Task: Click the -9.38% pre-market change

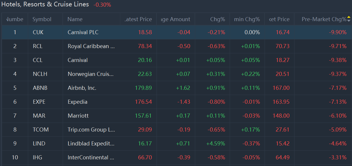Action: (338, 60)
